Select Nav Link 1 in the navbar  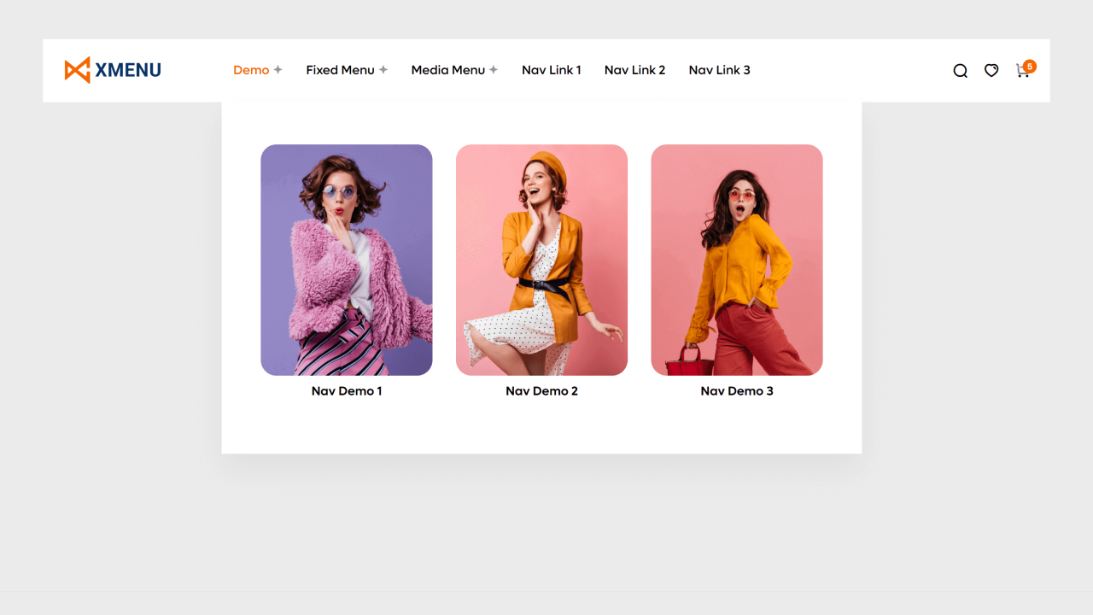tap(551, 70)
